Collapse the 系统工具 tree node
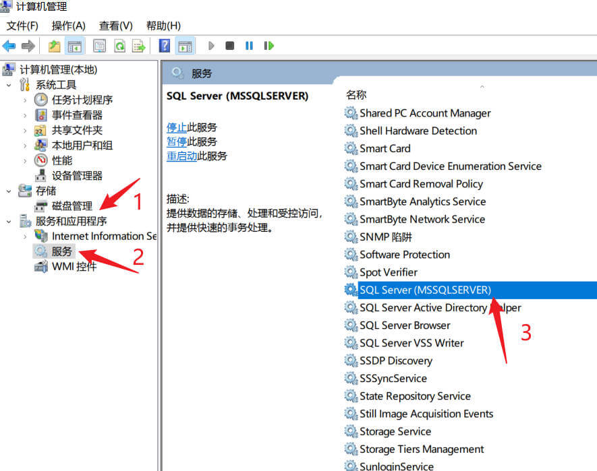This screenshot has width=597, height=471. [9, 85]
